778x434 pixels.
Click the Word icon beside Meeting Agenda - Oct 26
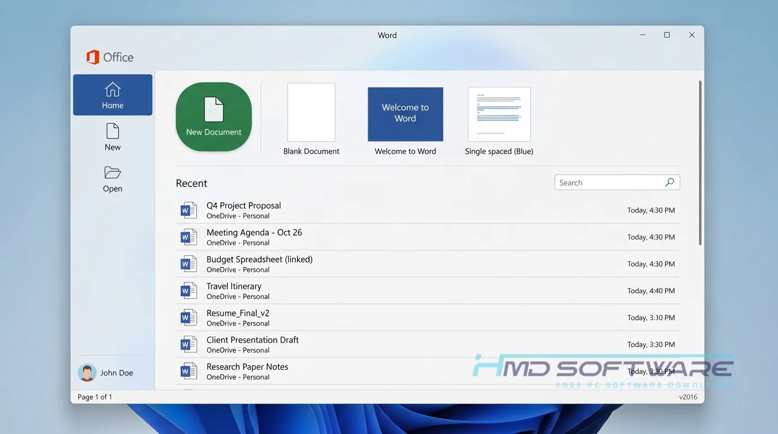[188, 237]
